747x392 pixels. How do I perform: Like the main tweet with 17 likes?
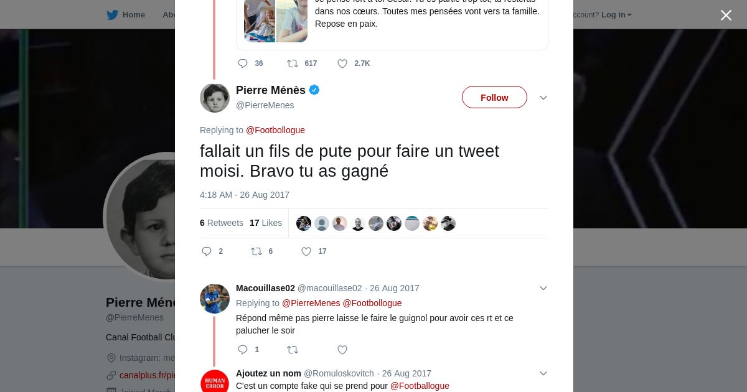[306, 251]
